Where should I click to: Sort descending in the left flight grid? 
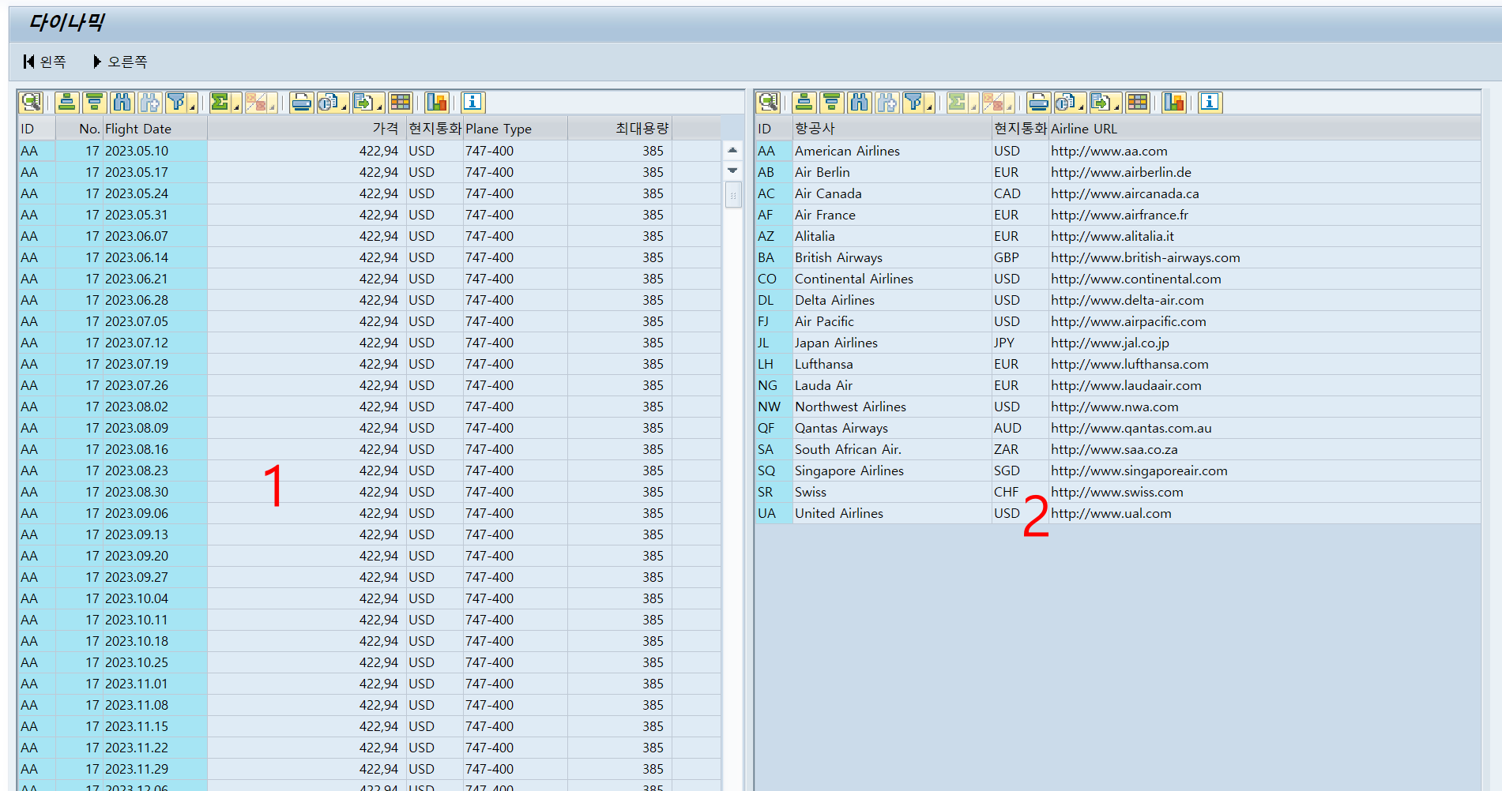point(95,102)
